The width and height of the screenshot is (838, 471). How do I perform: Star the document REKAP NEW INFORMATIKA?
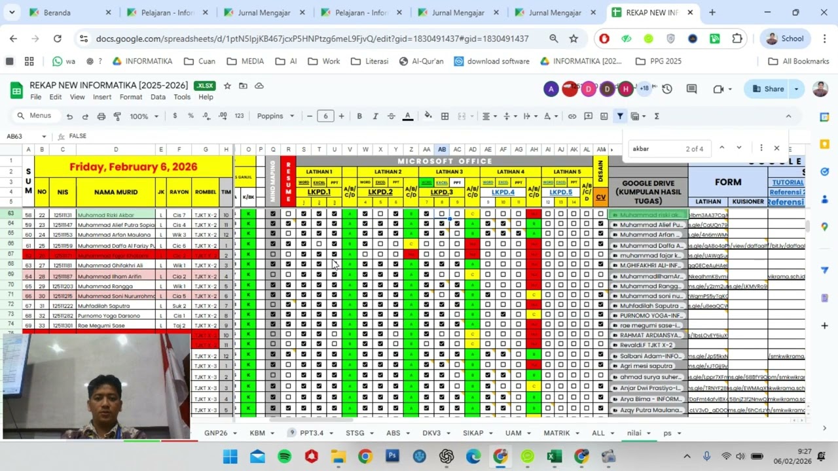point(227,86)
